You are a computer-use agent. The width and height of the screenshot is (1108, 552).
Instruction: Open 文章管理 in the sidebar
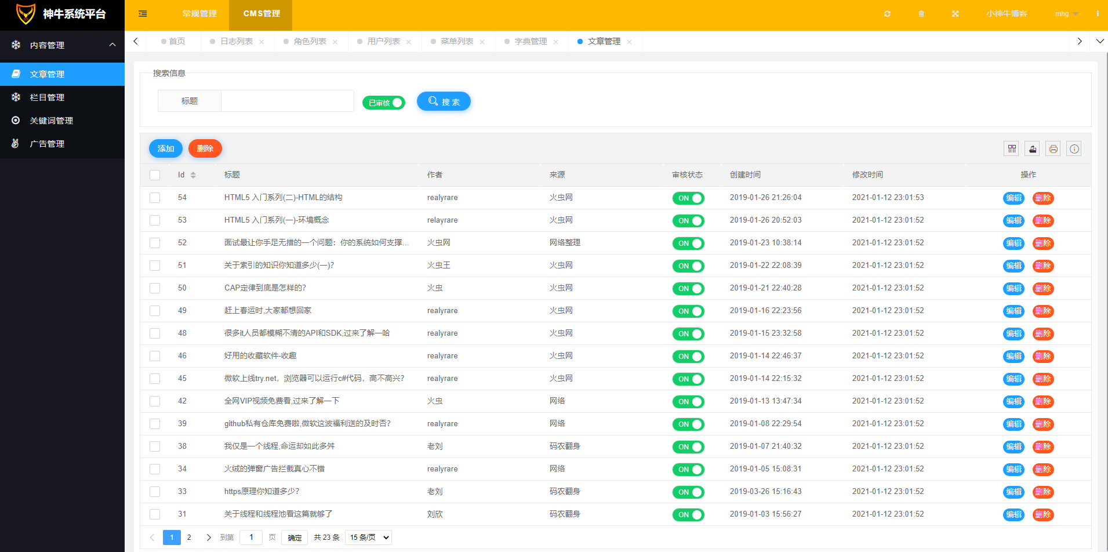tap(62, 74)
